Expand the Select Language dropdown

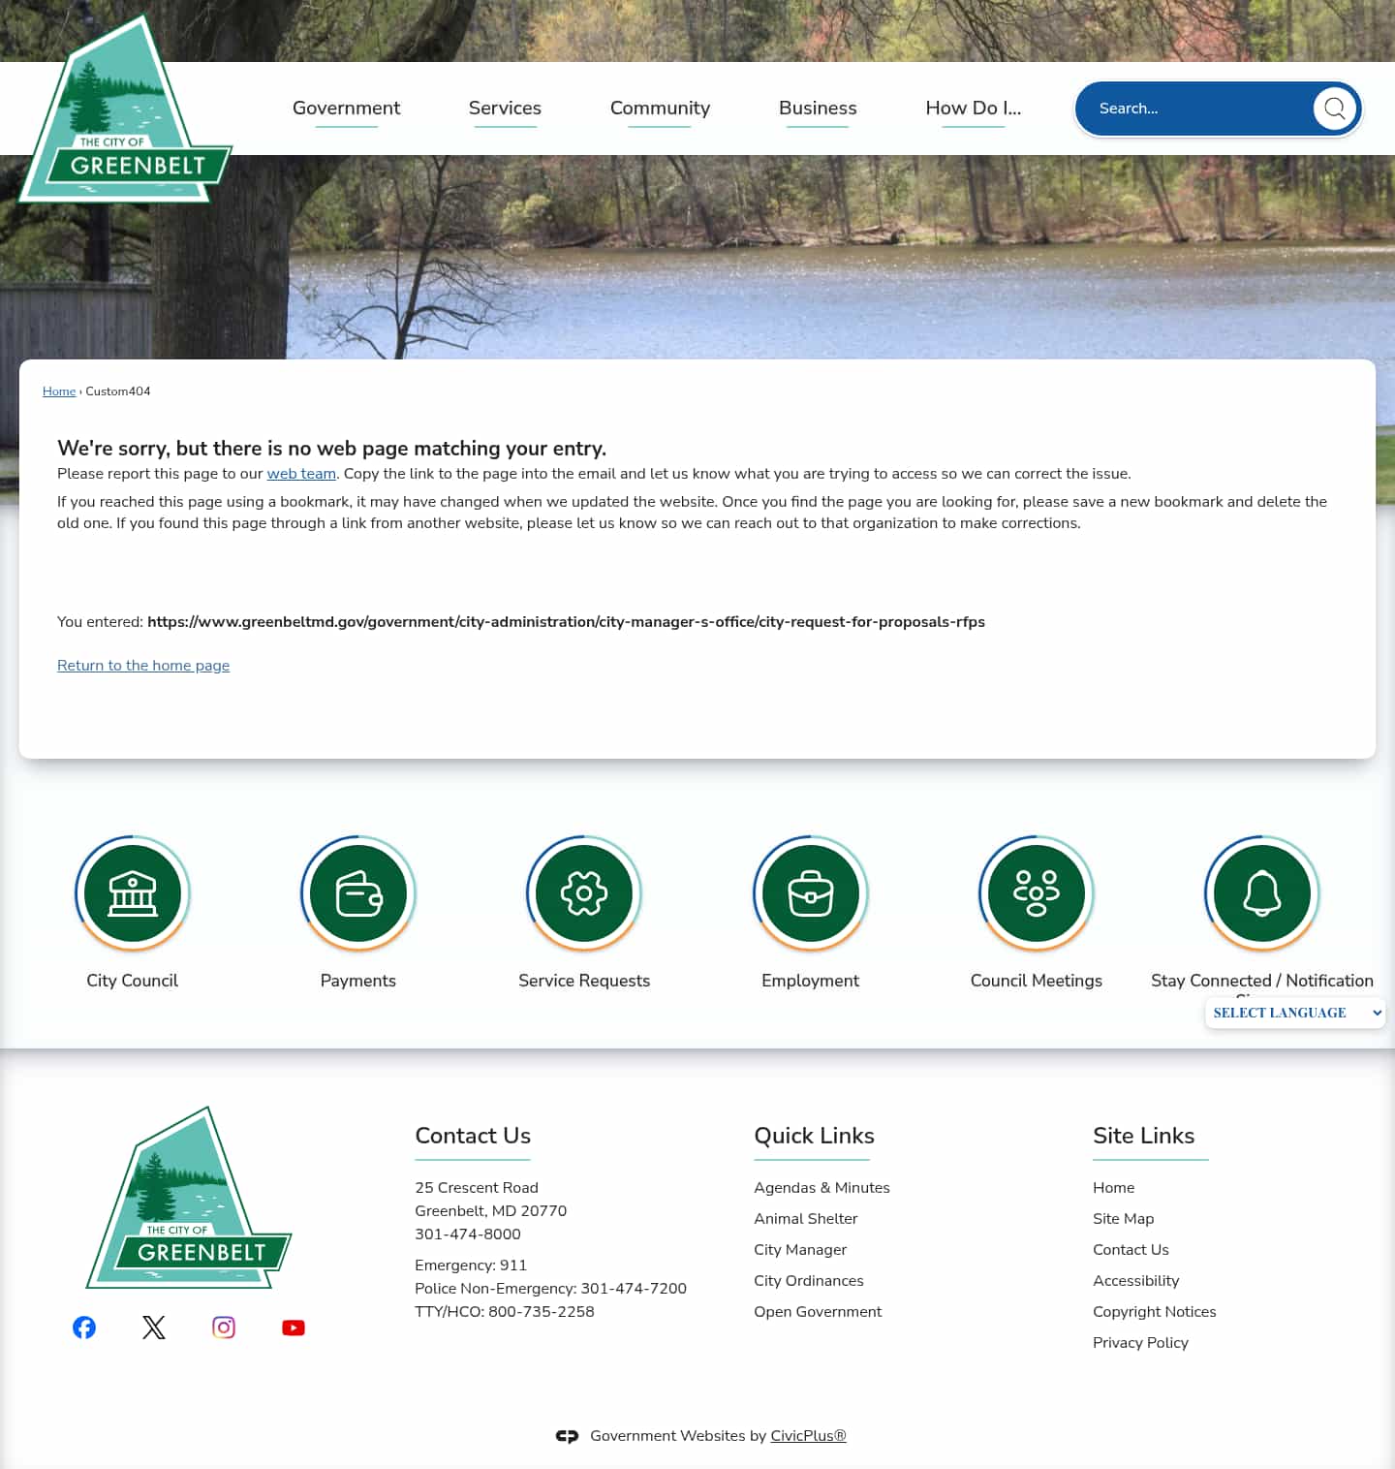point(1294,1013)
